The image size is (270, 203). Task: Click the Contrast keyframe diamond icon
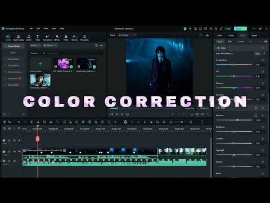click(263, 139)
